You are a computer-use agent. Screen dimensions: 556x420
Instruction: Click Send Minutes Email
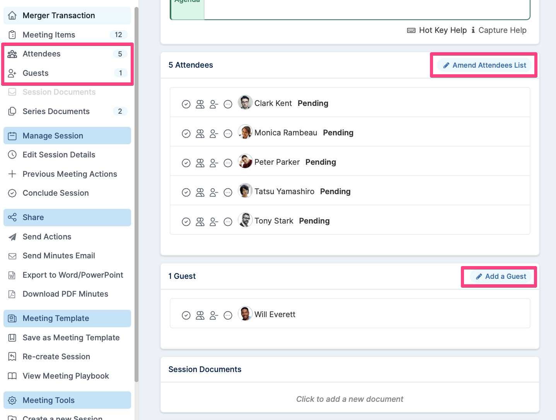click(67, 256)
